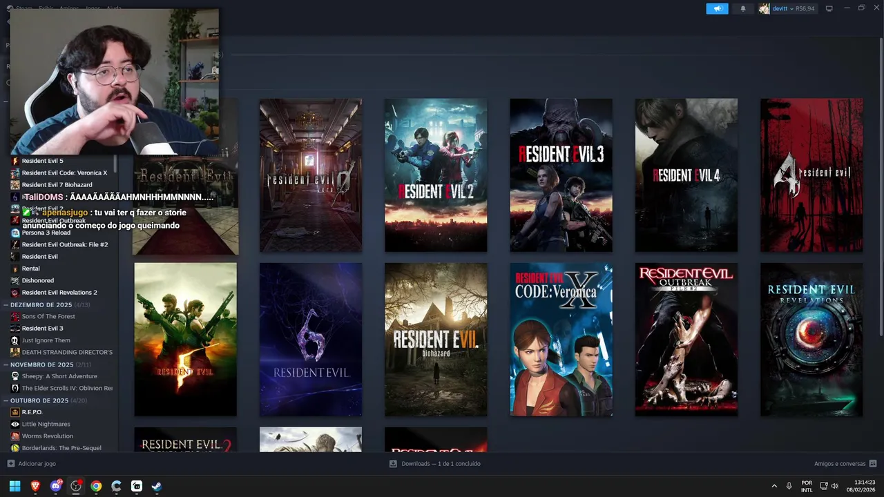Viewport: 884px width, 497px height.
Task: Open Steam from the taskbar
Action: point(157,486)
